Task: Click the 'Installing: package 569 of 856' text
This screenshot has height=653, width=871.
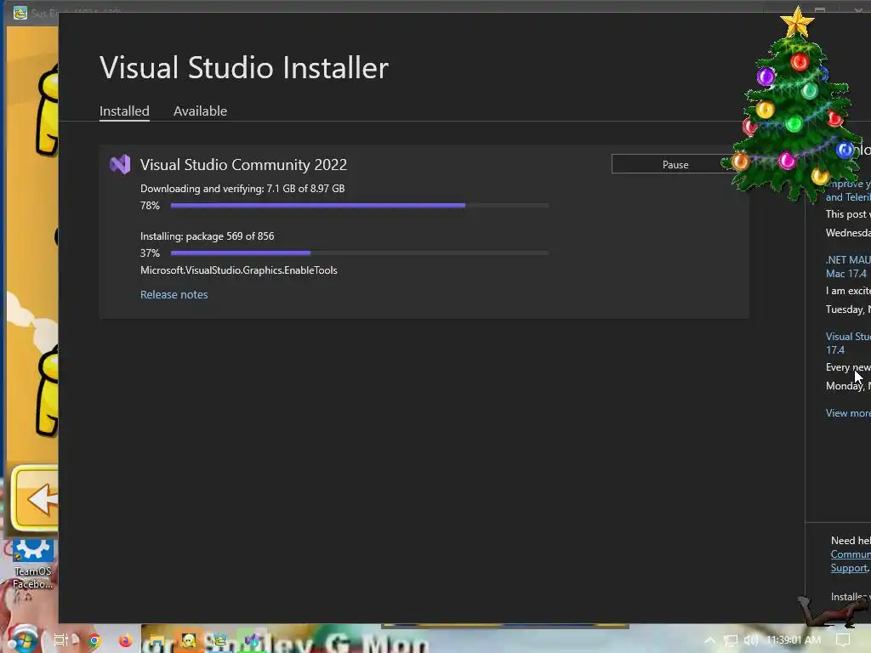Action: [208, 236]
